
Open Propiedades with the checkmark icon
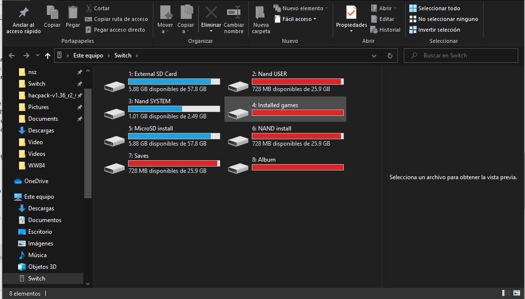coord(351,13)
